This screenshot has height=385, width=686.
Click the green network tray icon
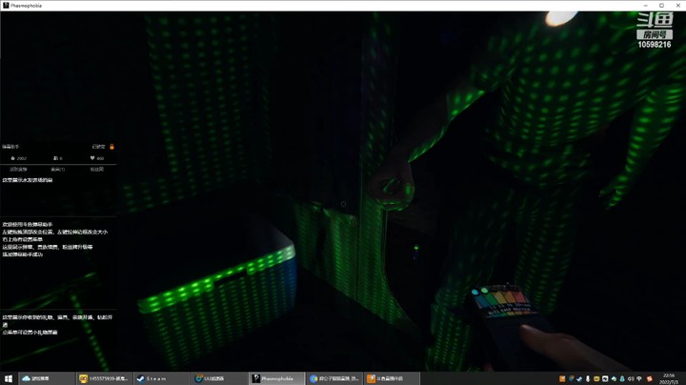pos(614,379)
